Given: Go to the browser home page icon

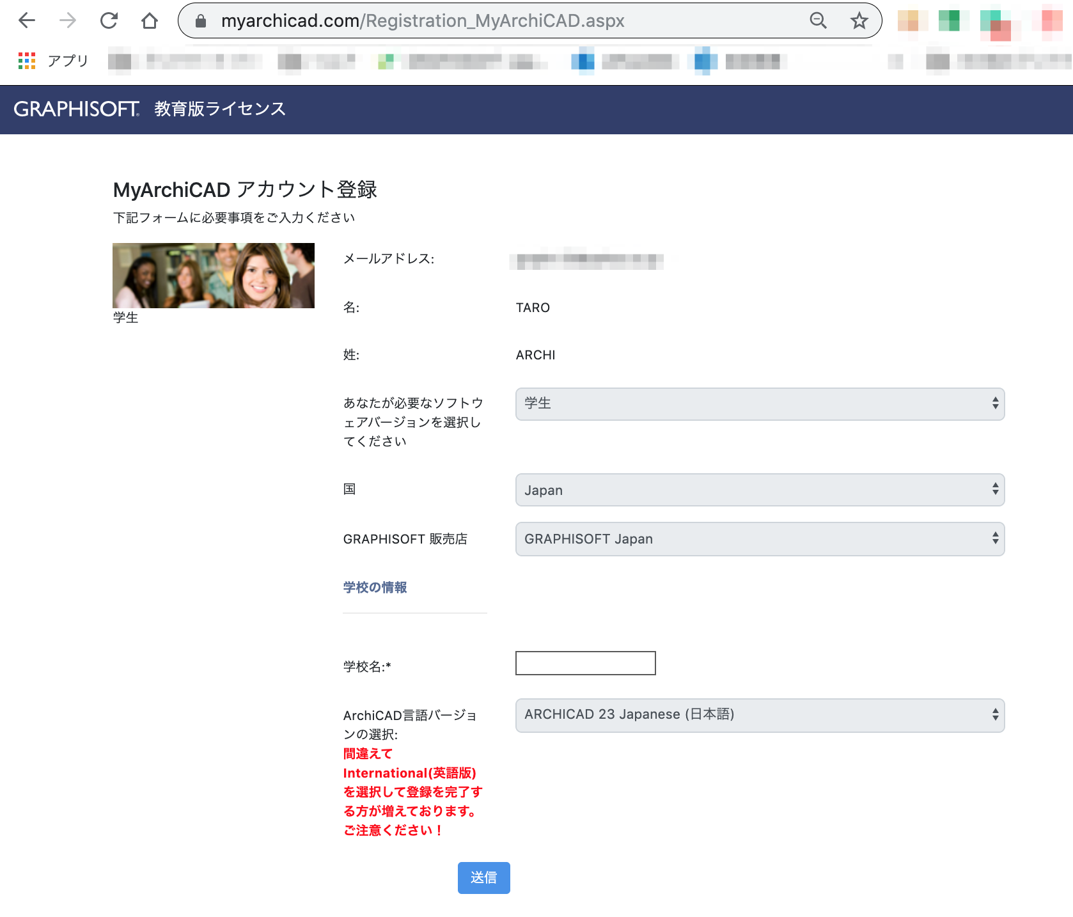Looking at the screenshot, I should [150, 20].
